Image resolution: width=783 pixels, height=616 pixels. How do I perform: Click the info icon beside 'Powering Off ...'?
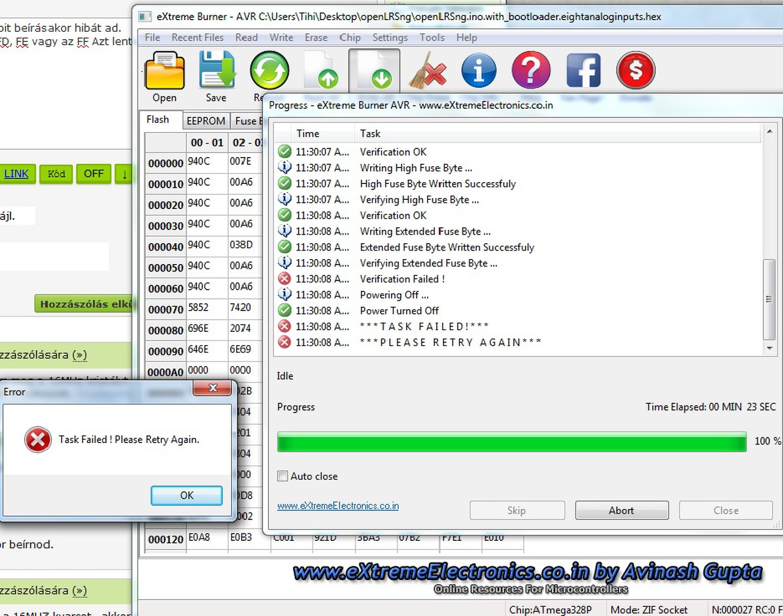point(284,295)
